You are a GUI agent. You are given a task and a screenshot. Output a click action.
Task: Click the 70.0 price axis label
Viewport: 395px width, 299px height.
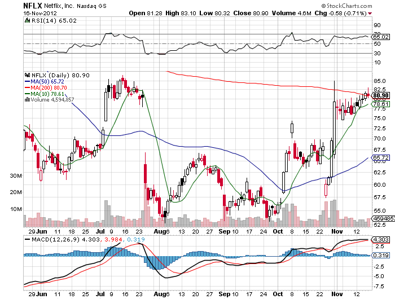tap(380, 139)
